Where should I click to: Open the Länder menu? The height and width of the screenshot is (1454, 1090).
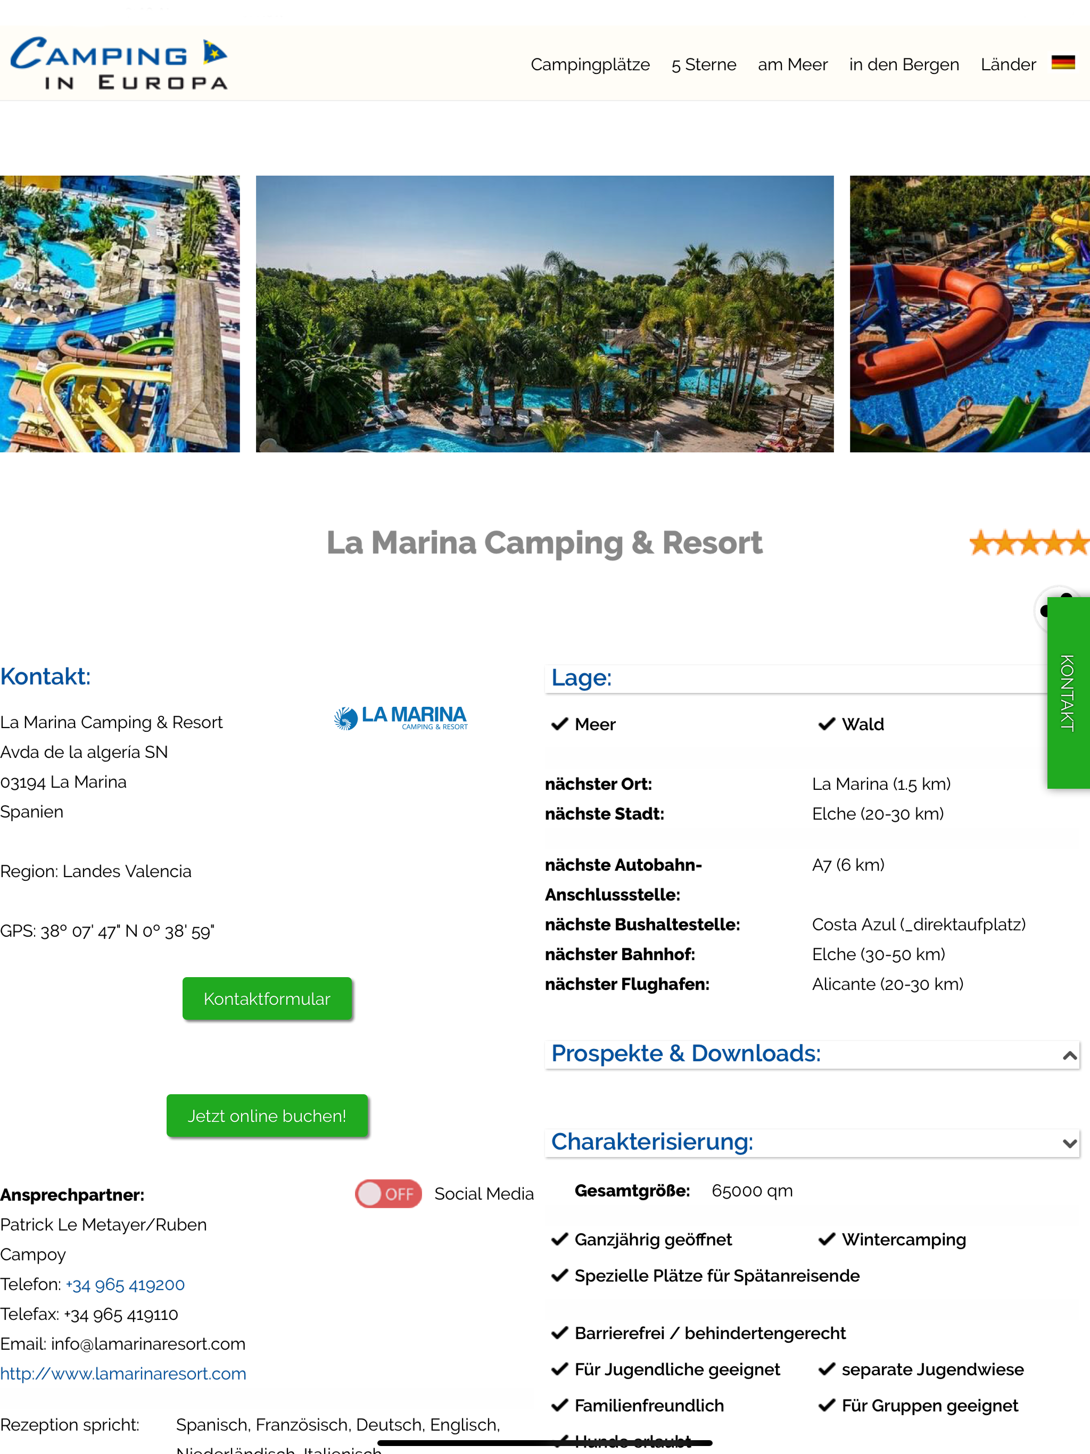coord(1008,64)
